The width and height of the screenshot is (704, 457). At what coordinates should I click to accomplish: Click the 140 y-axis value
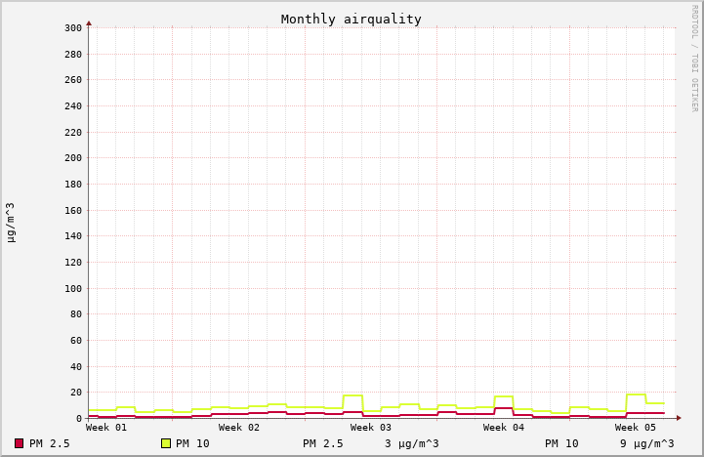click(73, 236)
